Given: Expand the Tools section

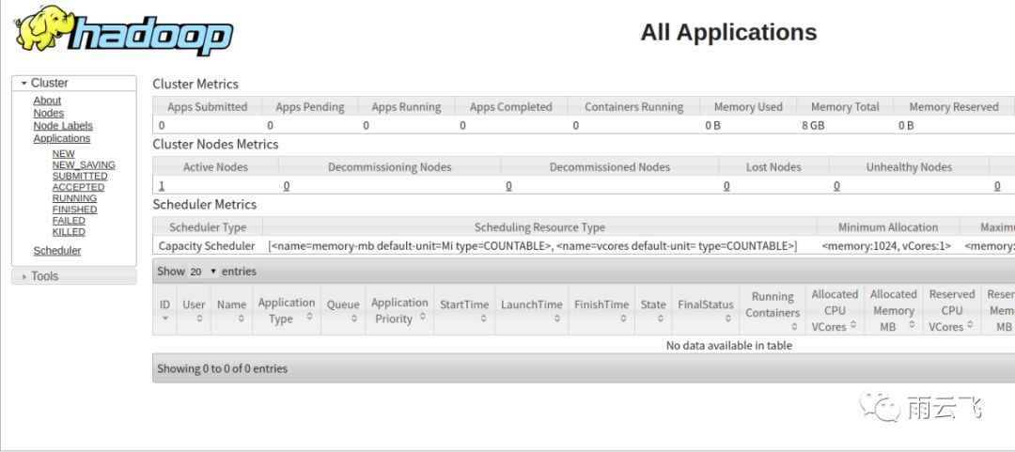Looking at the screenshot, I should click(74, 276).
